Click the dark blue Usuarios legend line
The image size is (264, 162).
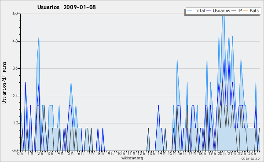click(209, 11)
